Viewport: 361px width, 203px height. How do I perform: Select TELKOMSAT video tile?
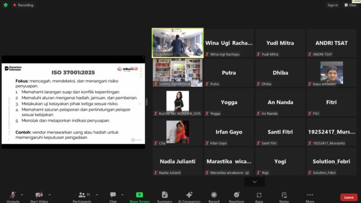(x=178, y=43)
